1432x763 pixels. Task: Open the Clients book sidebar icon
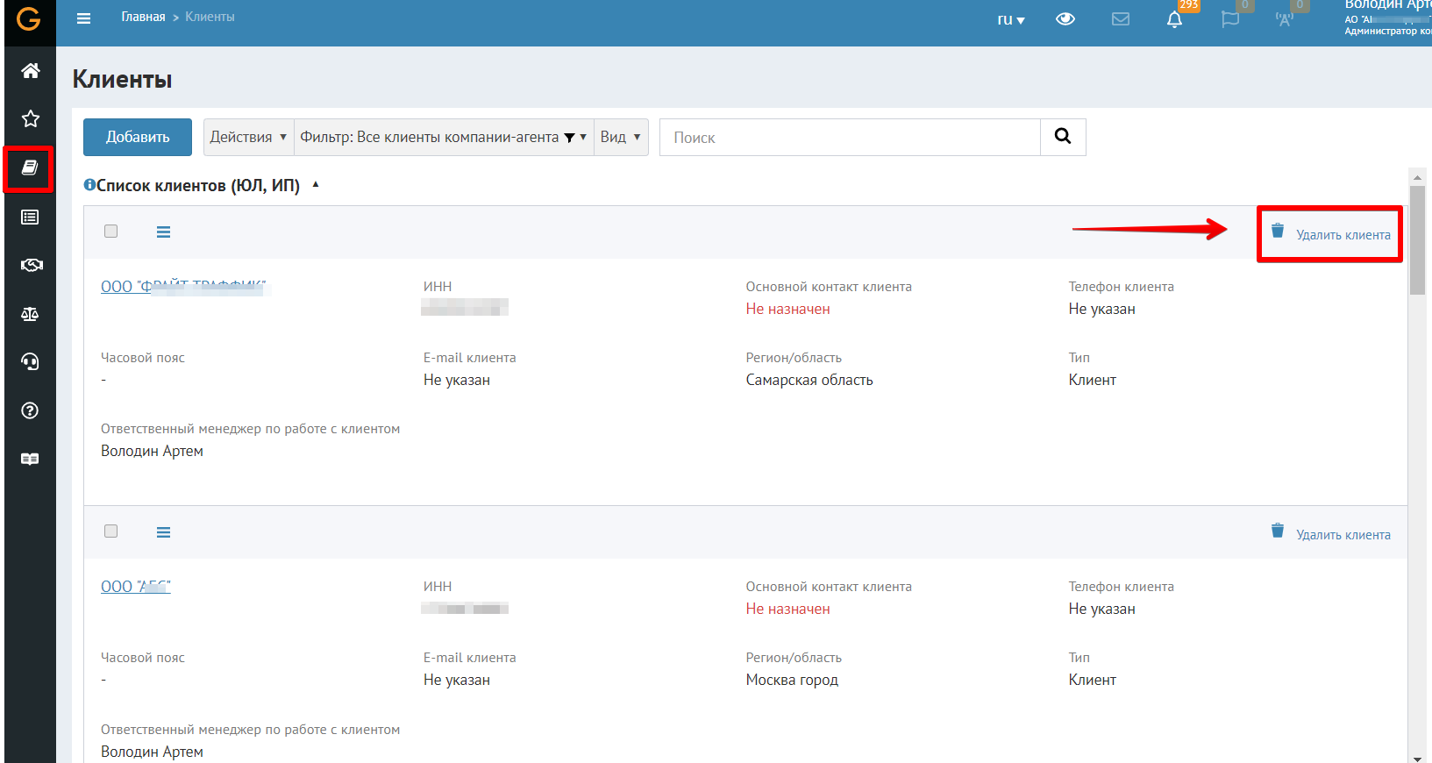[29, 168]
